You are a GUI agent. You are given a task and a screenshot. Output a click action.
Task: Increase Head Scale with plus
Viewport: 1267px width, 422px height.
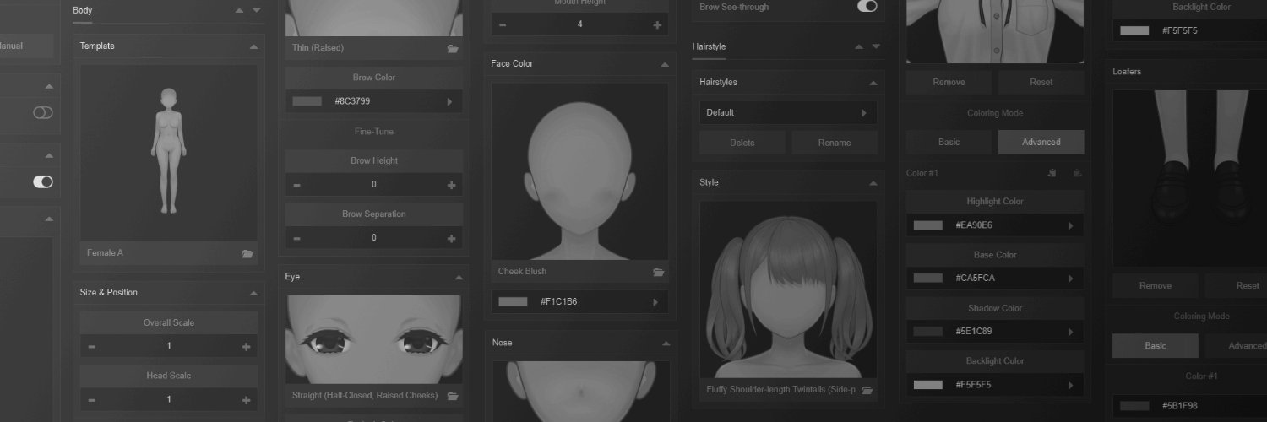click(x=246, y=399)
